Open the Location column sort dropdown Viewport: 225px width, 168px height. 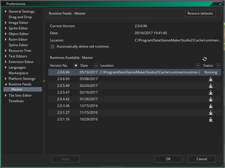pyautogui.click(x=198, y=66)
